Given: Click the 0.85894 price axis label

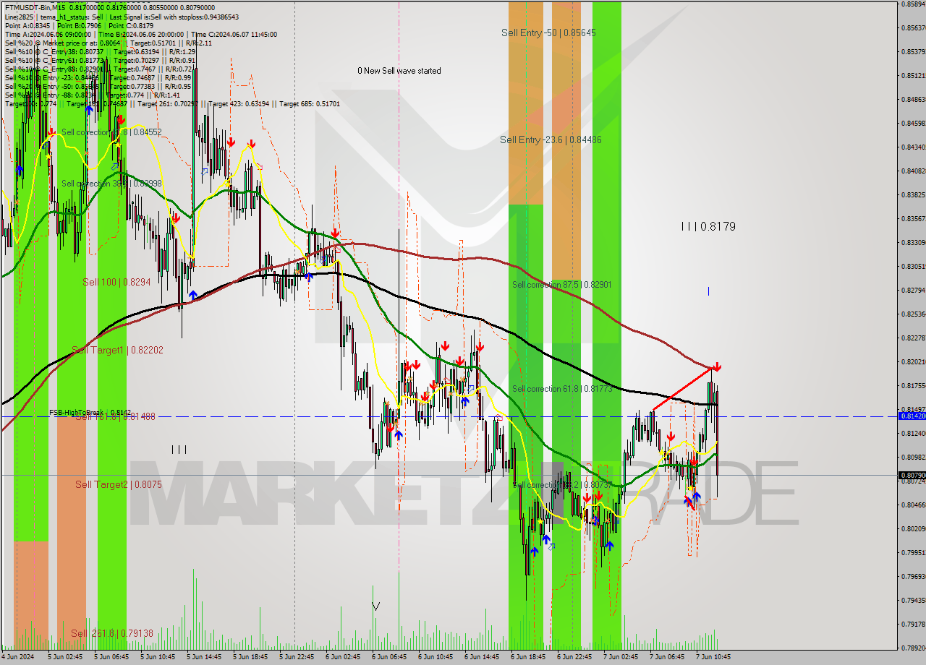Looking at the screenshot, I should pyautogui.click(x=913, y=4).
